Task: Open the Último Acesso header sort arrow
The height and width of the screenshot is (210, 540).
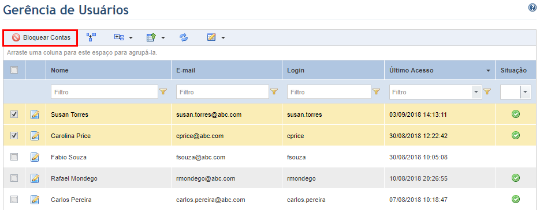Action: pyautogui.click(x=488, y=71)
